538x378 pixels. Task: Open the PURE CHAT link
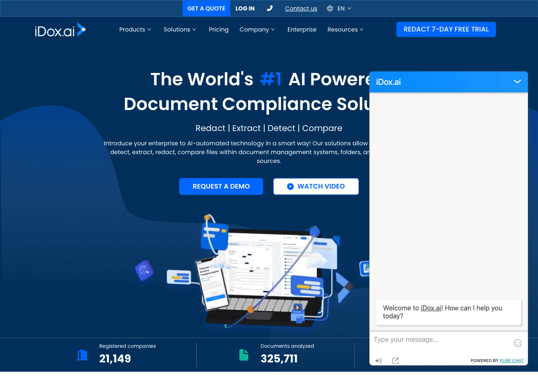coord(512,361)
